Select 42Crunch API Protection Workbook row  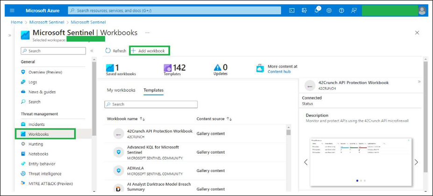pos(196,134)
